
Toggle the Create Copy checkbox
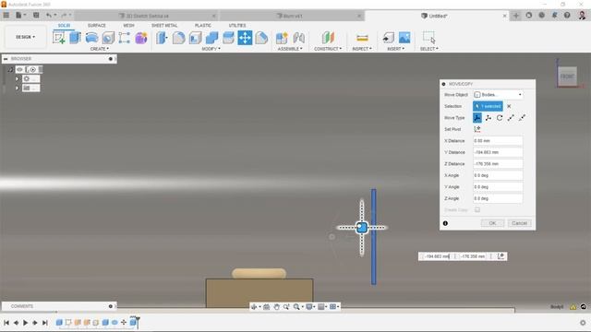(x=477, y=209)
